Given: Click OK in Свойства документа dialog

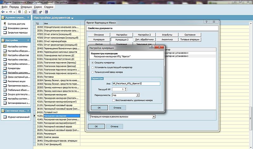Looking at the screenshot, I should (x=96, y=127).
